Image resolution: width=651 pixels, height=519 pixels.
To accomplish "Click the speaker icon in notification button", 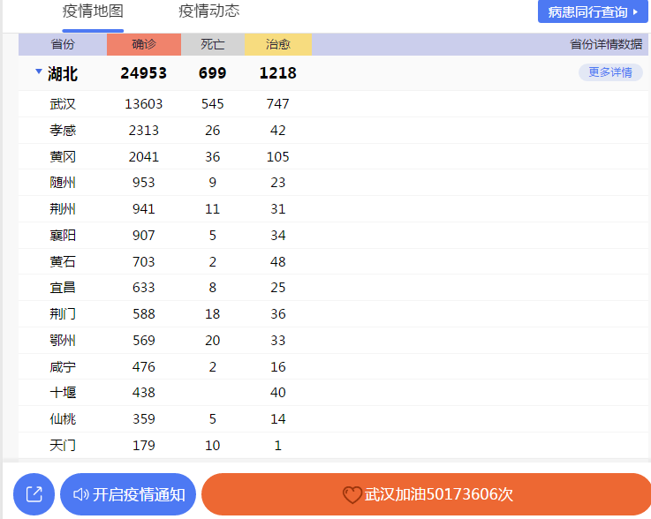I will click(81, 494).
